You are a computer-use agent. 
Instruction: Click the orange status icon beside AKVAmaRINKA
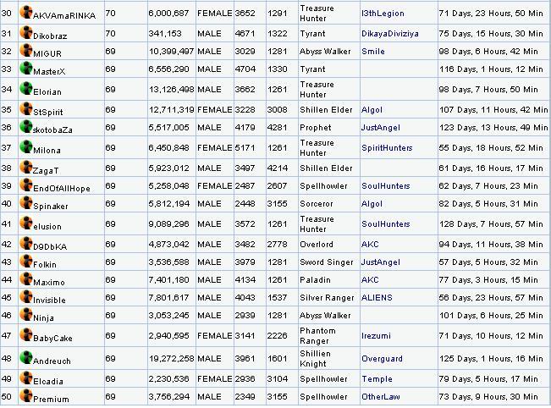pyautogui.click(x=26, y=13)
